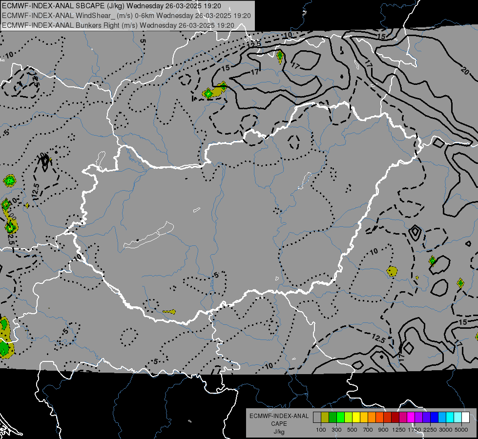Click the 5000 tick label in the legend
The height and width of the screenshot is (439, 478).
point(461,430)
